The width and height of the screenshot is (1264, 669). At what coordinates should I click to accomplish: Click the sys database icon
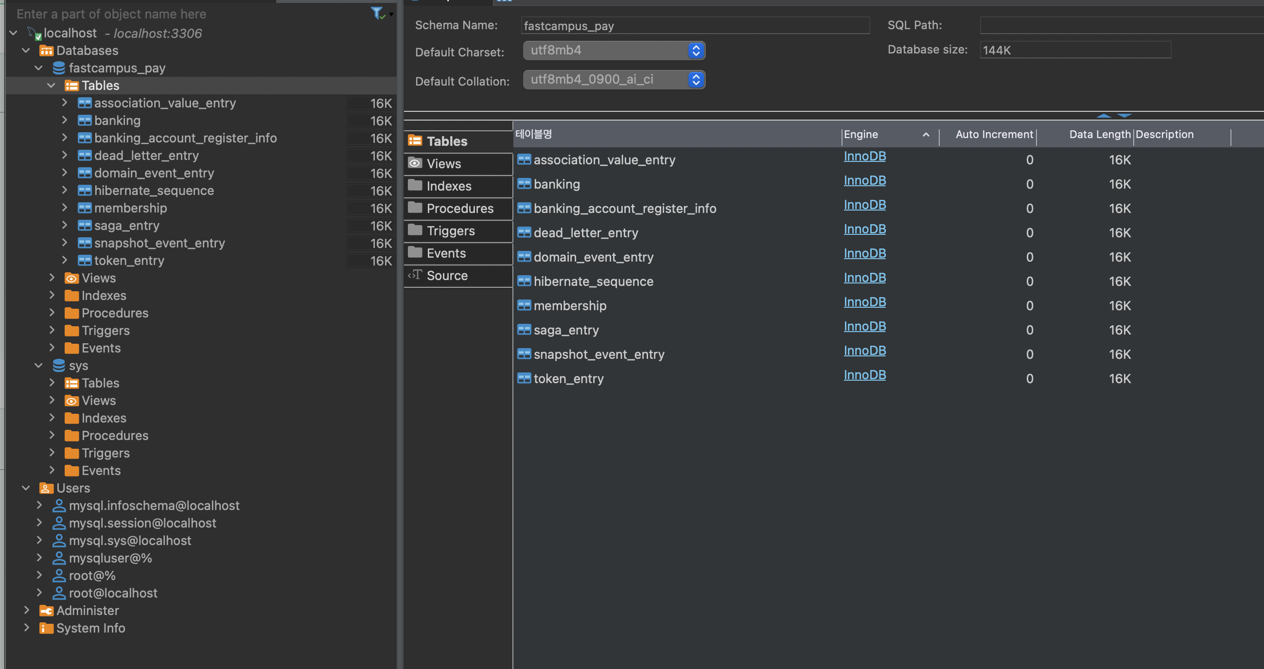coord(59,366)
